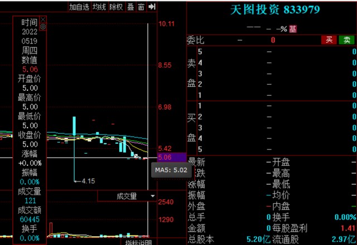Click the arrow-to-bar icon in chart toolbar

point(152,7)
